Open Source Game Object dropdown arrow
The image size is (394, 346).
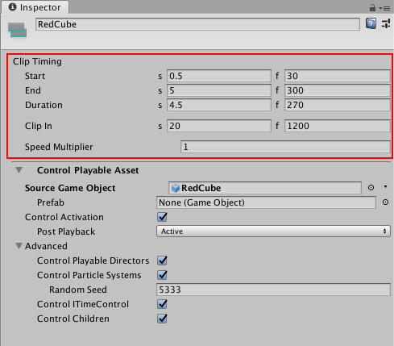pyautogui.click(x=385, y=186)
